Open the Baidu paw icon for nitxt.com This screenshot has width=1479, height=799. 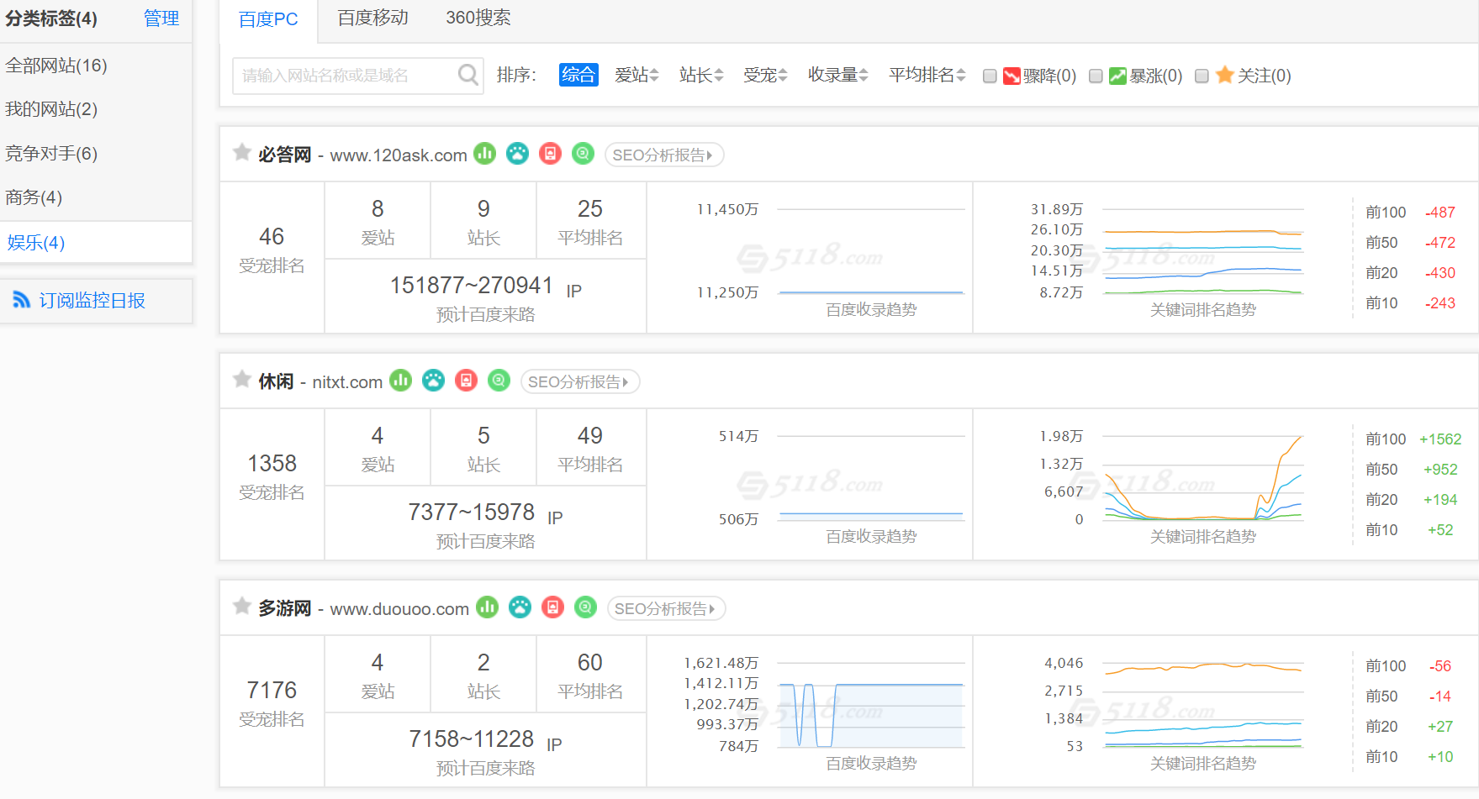434,381
